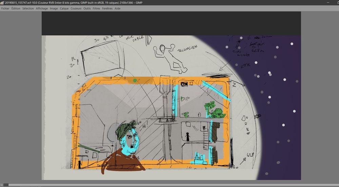Open the Outils menu
The width and height of the screenshot is (339, 187).
click(x=87, y=8)
